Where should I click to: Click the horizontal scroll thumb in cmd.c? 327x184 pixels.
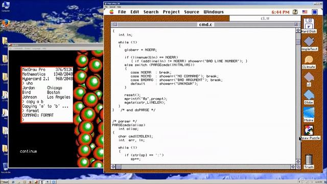point(119,167)
